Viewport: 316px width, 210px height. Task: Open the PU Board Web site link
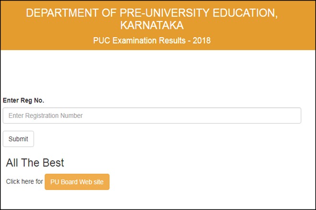click(77, 182)
